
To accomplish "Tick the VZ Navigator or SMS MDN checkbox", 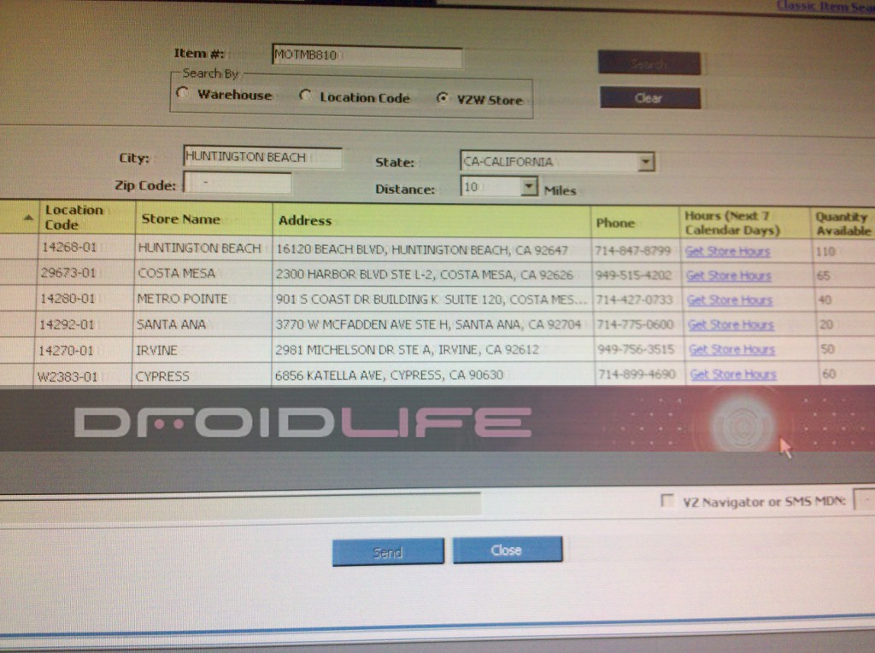I will tap(667, 500).
